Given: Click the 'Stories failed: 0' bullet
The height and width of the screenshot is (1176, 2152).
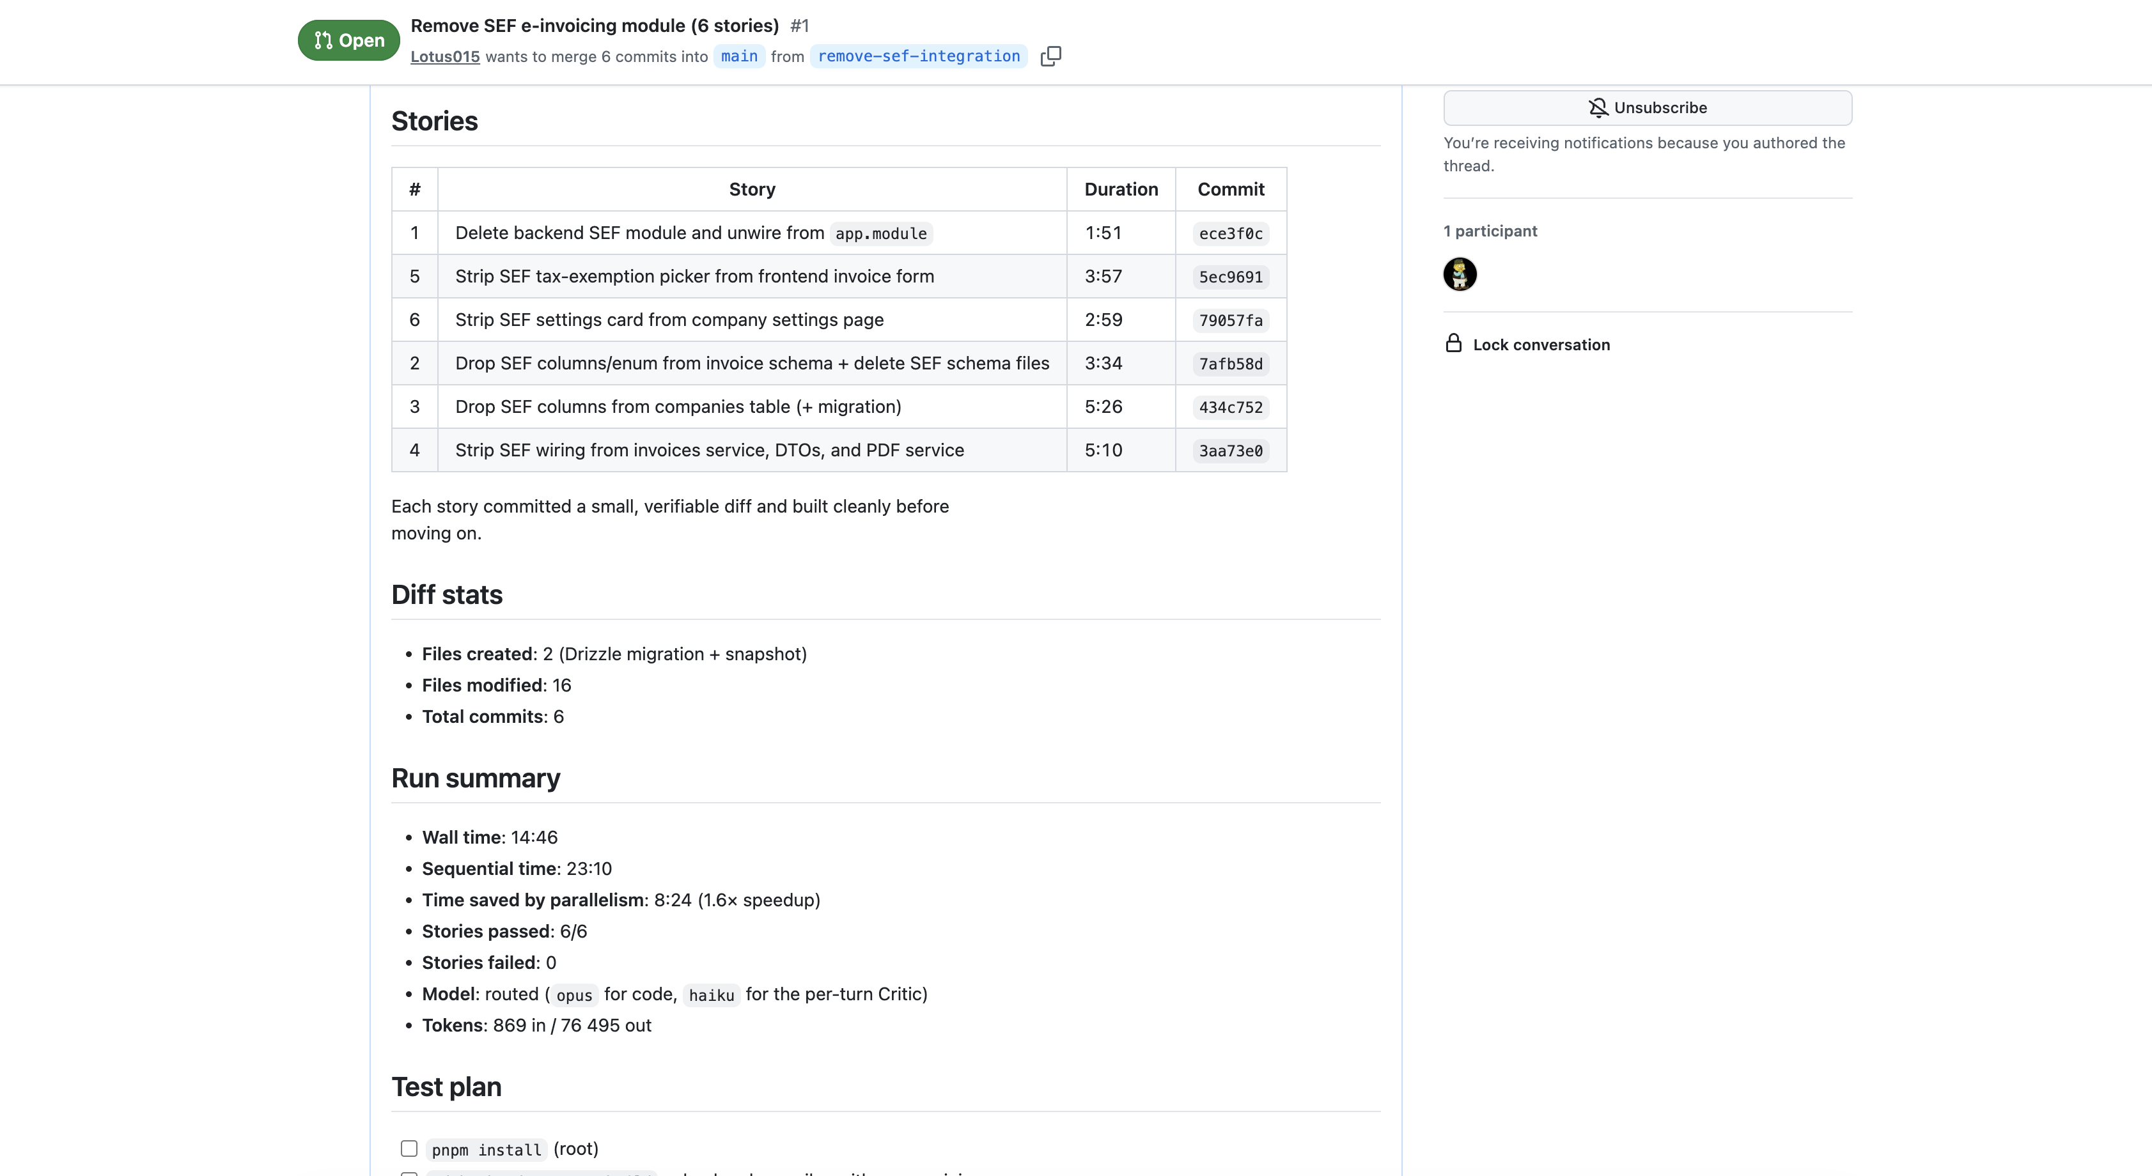Looking at the screenshot, I should pos(488,963).
